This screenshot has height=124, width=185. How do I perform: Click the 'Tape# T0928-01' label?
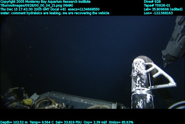coord(157,6)
